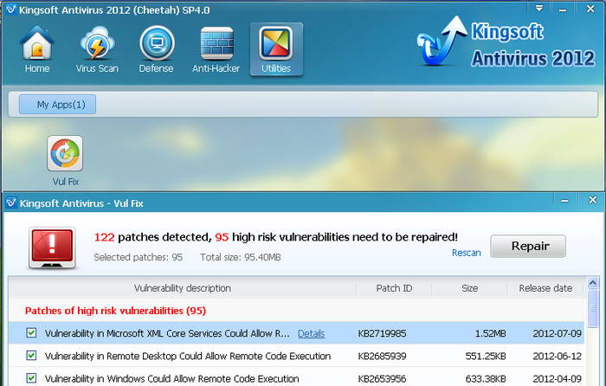Select the Remote Desktop vulnerability row text

tap(188, 356)
